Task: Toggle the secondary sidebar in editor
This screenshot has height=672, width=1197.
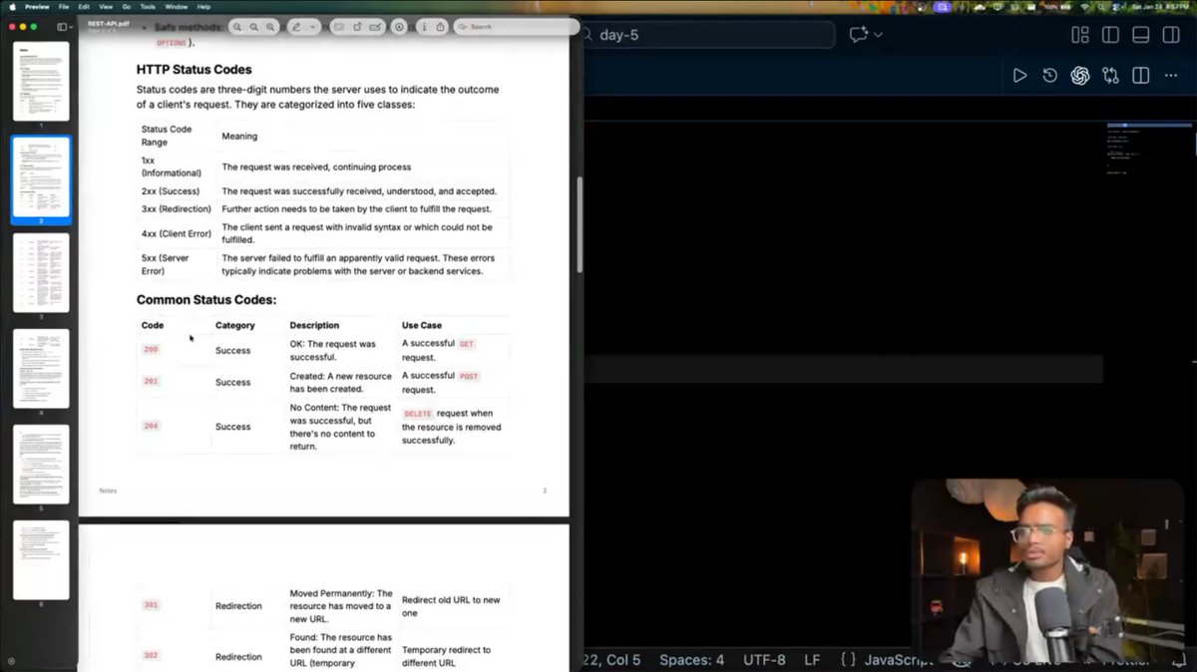Action: coord(1172,35)
